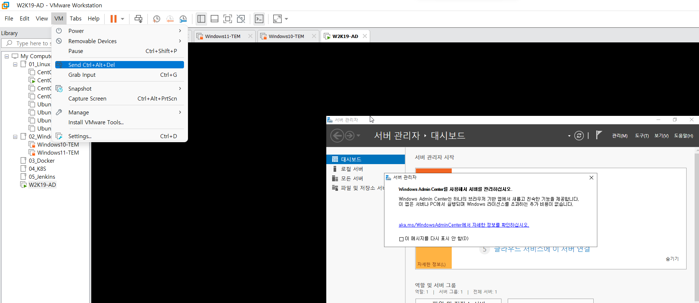Select Send Ctrl+Alt+Del in VM menu
Image resolution: width=699 pixels, height=303 pixels.
(x=120, y=65)
